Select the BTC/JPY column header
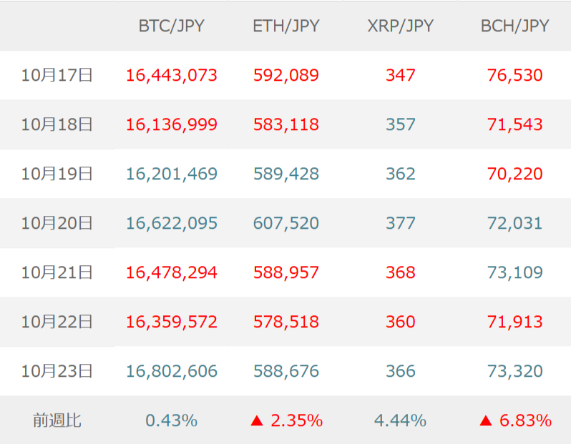Image resolution: width=571 pixels, height=444 pixels. 172,26
